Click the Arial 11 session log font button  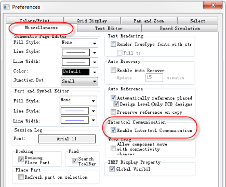click(x=67, y=139)
